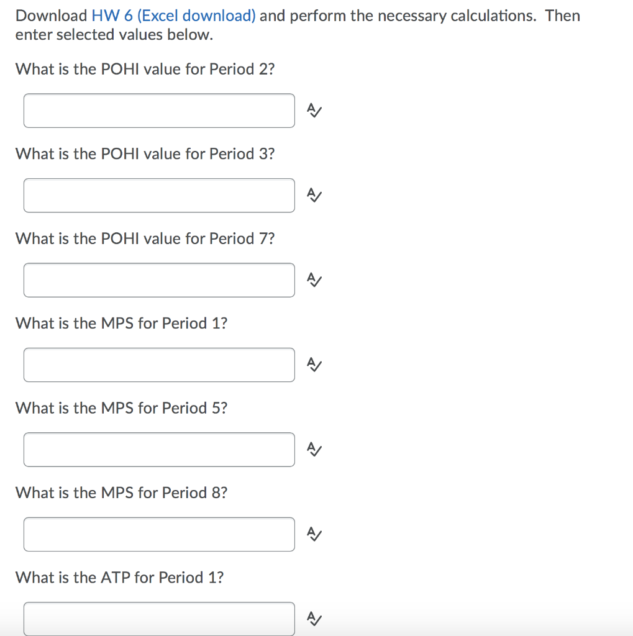
Task: Click inside the MPS Period 1 answer box
Action: 159,365
